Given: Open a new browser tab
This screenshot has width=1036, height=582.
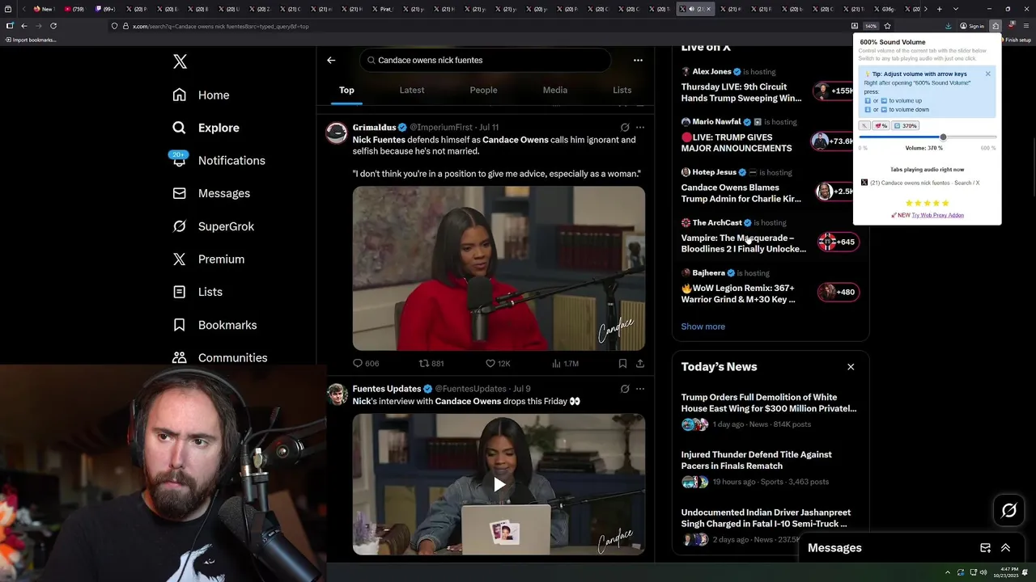Looking at the screenshot, I should [939, 9].
